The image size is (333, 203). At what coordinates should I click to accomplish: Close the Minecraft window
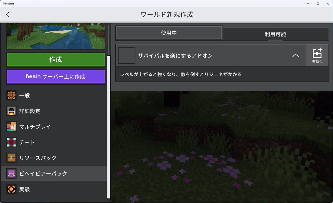coord(327,4)
